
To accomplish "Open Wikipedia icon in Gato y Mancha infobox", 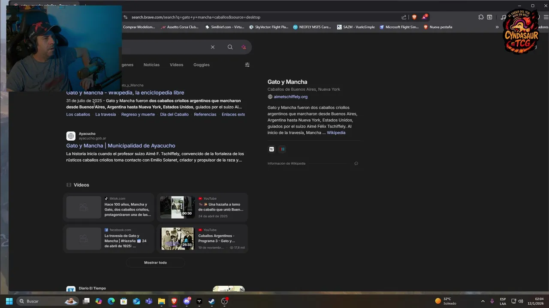I will (271, 149).
